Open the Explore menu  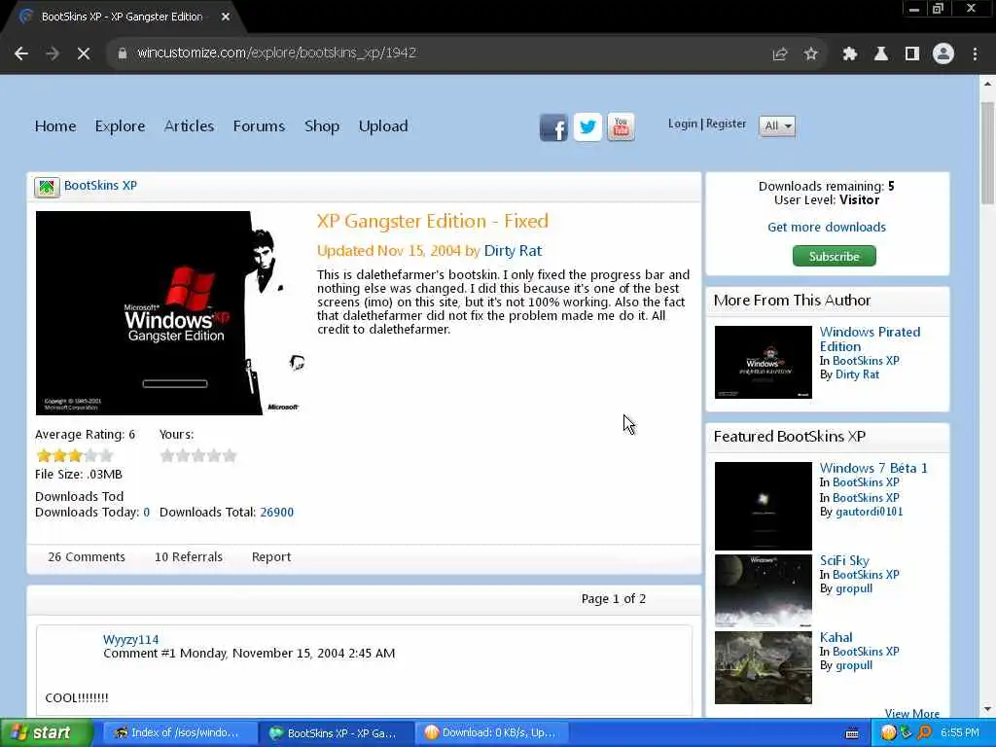tap(120, 126)
